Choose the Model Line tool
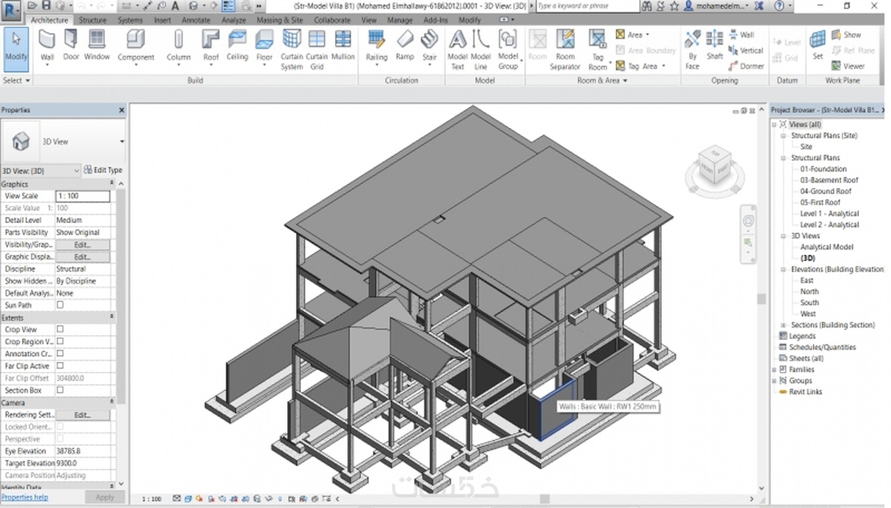 (481, 50)
